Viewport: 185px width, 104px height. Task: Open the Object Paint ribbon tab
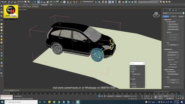coord(35,5)
